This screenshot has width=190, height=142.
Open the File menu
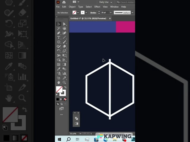[x=58, y=7]
